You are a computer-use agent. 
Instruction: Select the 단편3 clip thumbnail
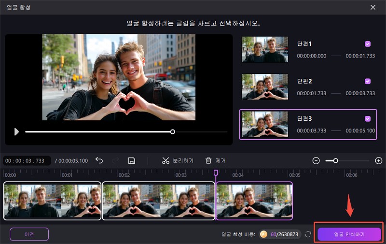pyautogui.click(x=265, y=124)
